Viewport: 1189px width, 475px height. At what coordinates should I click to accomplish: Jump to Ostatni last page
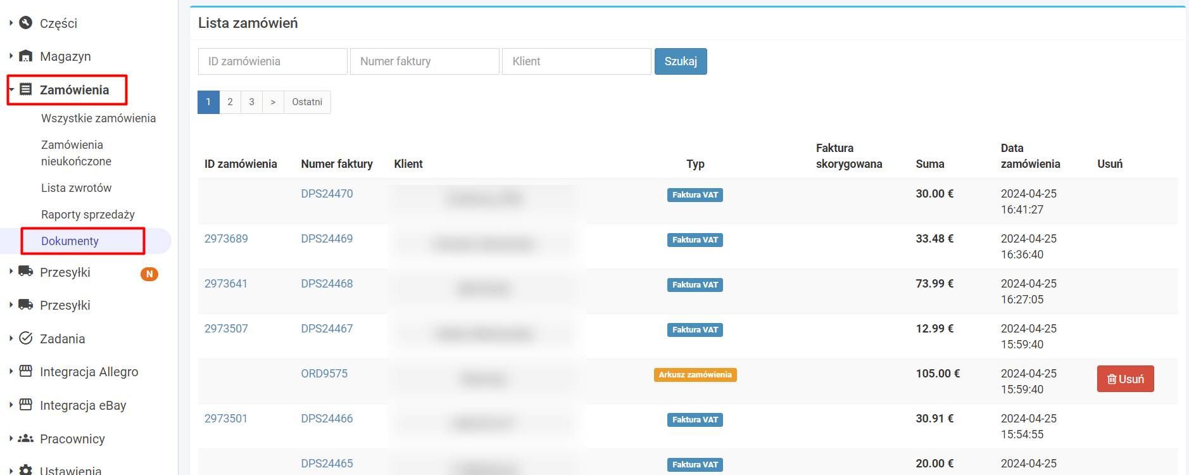[307, 102]
